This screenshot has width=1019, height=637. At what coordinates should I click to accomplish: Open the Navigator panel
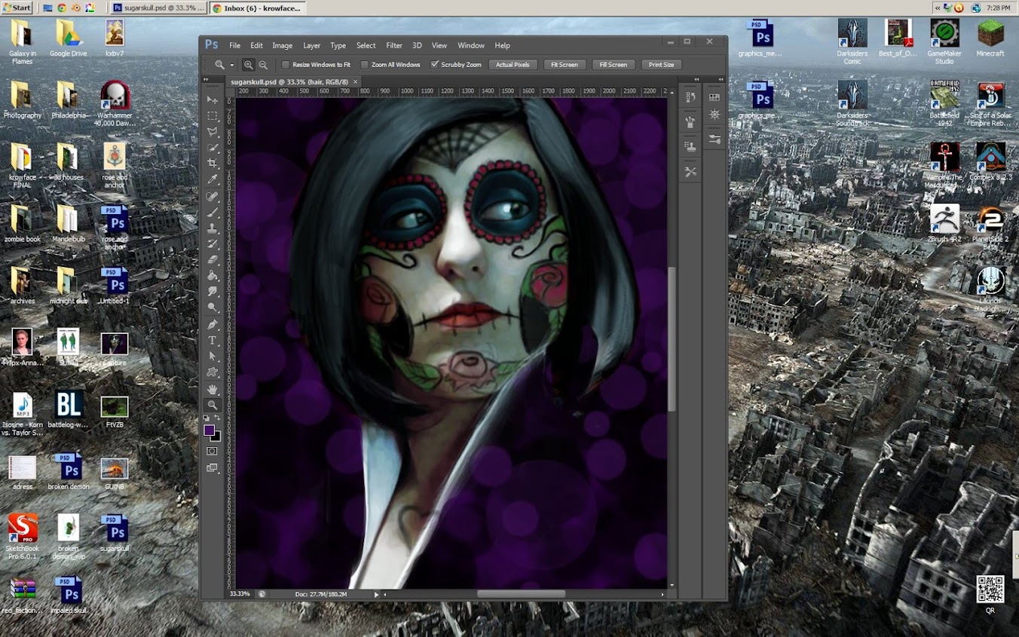point(715,115)
